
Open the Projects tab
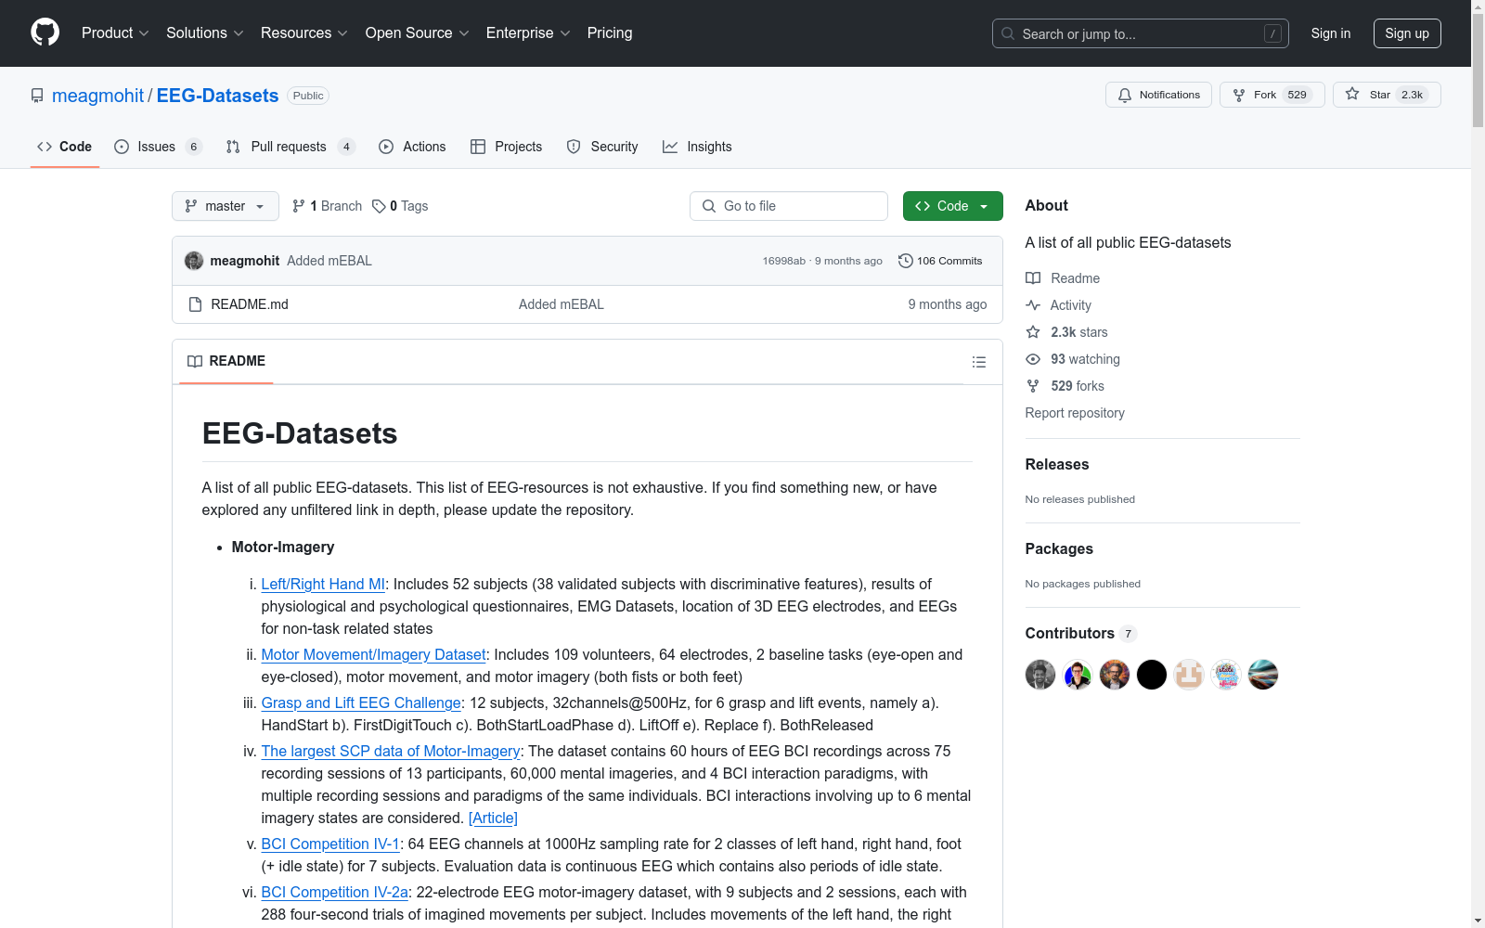pyautogui.click(x=507, y=147)
